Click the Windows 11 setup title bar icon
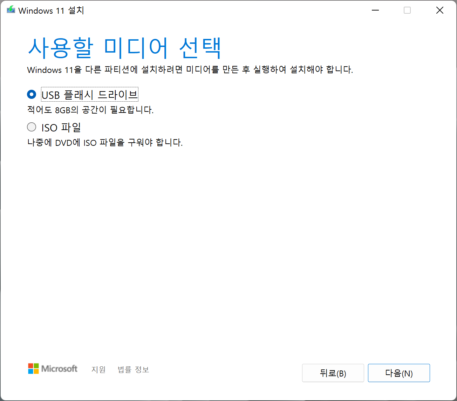 [11, 10]
